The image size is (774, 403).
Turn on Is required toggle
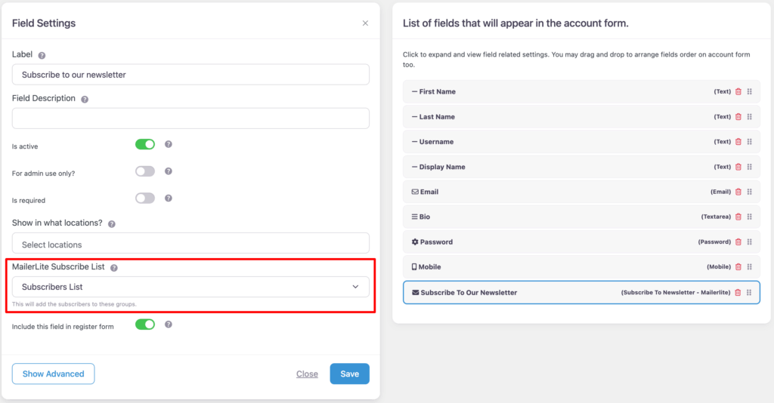145,198
